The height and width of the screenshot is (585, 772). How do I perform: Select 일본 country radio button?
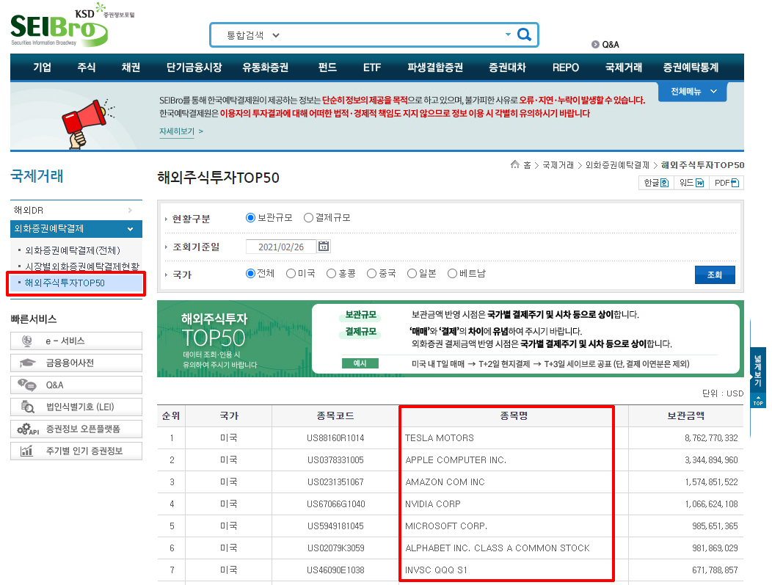coord(412,273)
